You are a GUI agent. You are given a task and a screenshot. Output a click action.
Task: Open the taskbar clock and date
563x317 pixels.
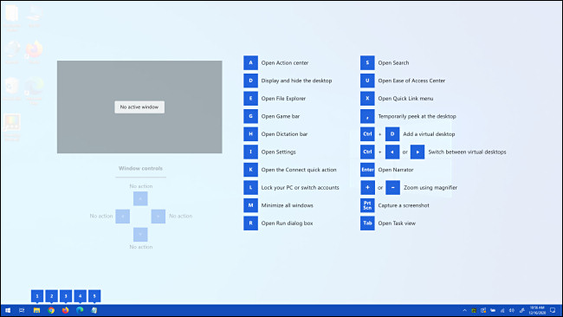[x=537, y=311]
